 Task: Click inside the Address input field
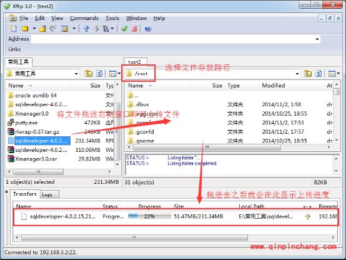tap(173, 39)
